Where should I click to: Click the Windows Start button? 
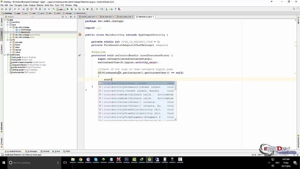[x=4, y=163]
